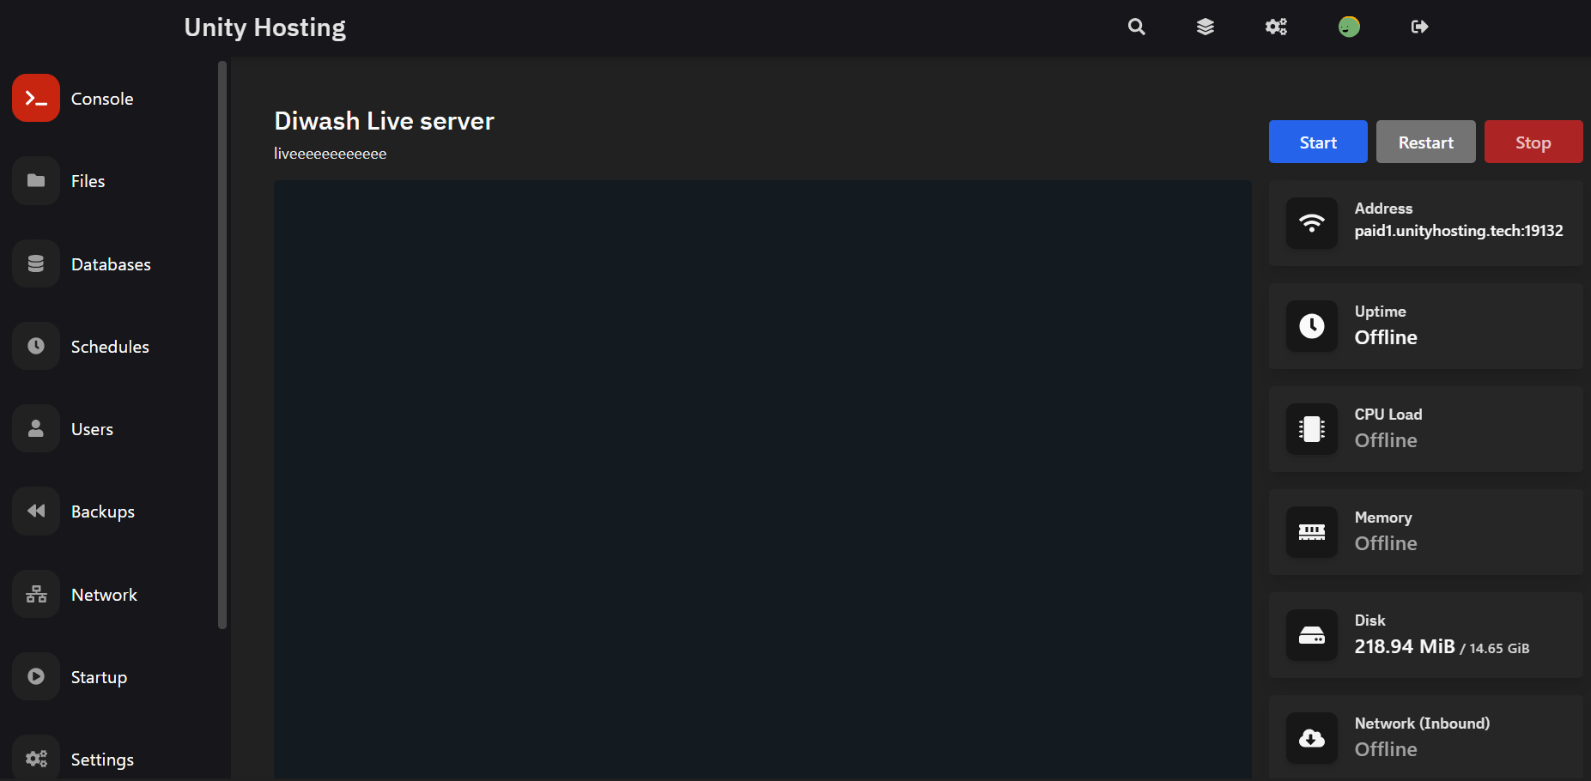Go to Settings in the sidebar
Screen dimensions: 1591x781
[102, 760]
